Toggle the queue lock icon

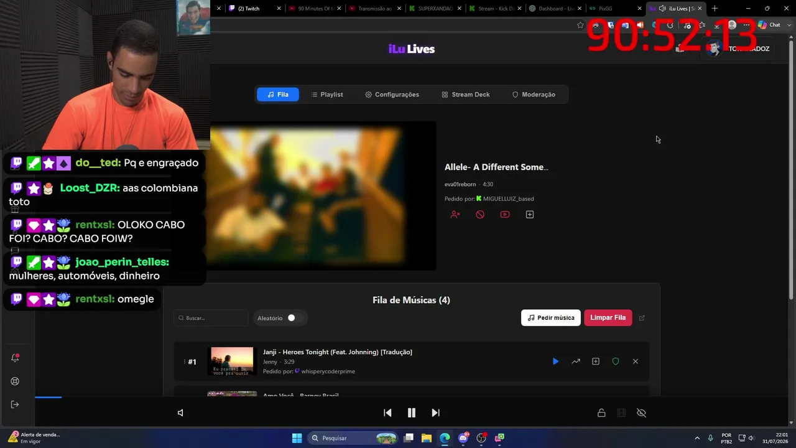point(601,413)
